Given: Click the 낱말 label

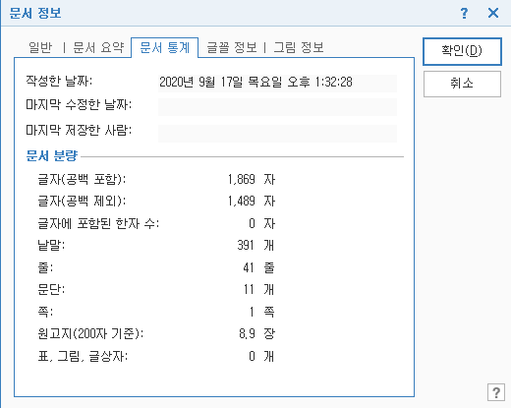Looking at the screenshot, I should point(51,245).
